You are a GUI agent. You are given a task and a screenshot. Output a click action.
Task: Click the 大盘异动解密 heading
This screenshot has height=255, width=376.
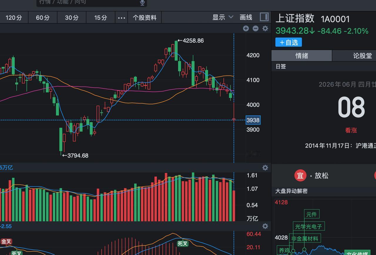(291, 191)
